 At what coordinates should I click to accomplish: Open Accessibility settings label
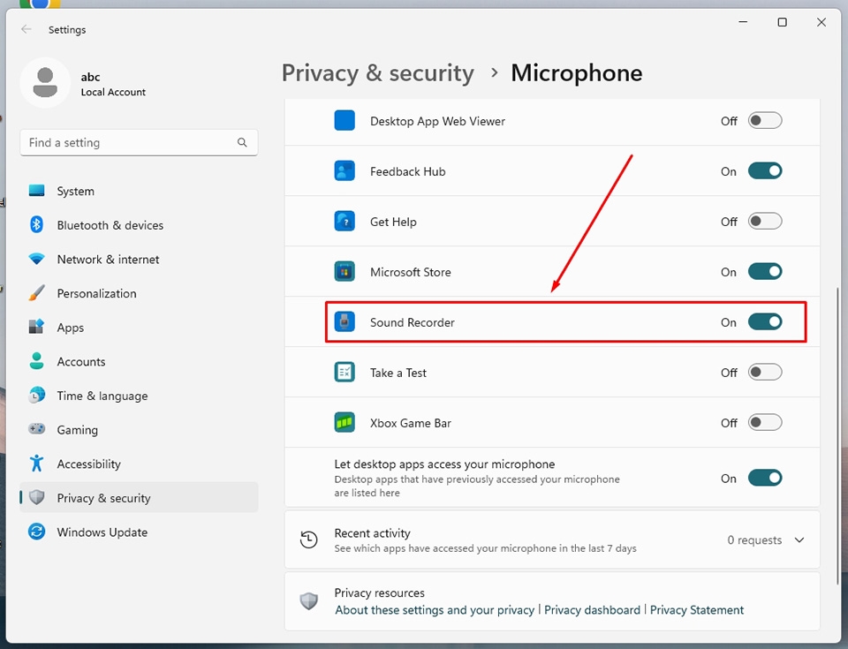[x=88, y=464]
